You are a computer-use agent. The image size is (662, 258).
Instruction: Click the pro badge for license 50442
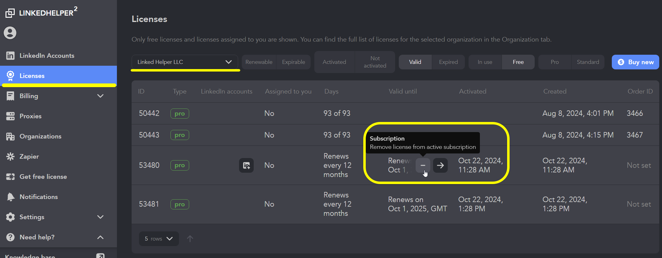click(x=179, y=113)
